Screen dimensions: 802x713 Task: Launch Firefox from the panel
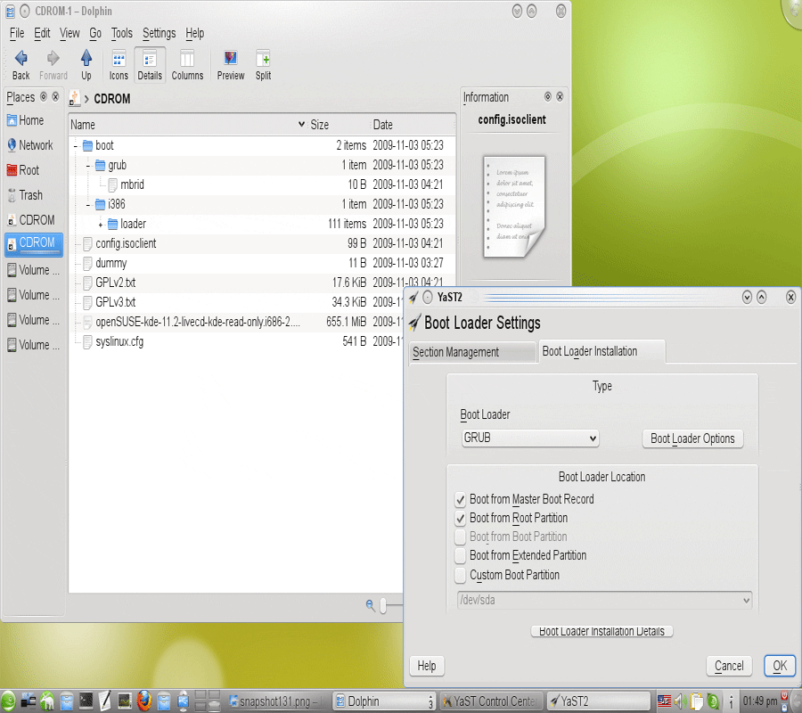point(144,701)
